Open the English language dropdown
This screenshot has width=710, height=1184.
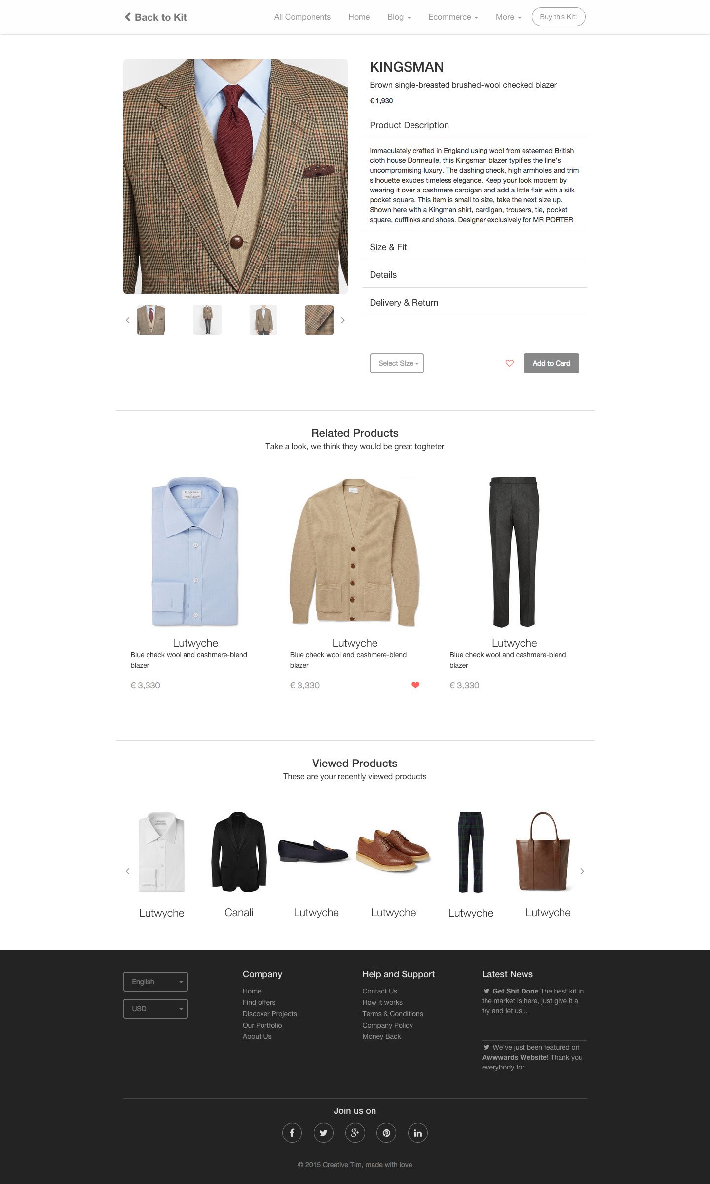[155, 982]
